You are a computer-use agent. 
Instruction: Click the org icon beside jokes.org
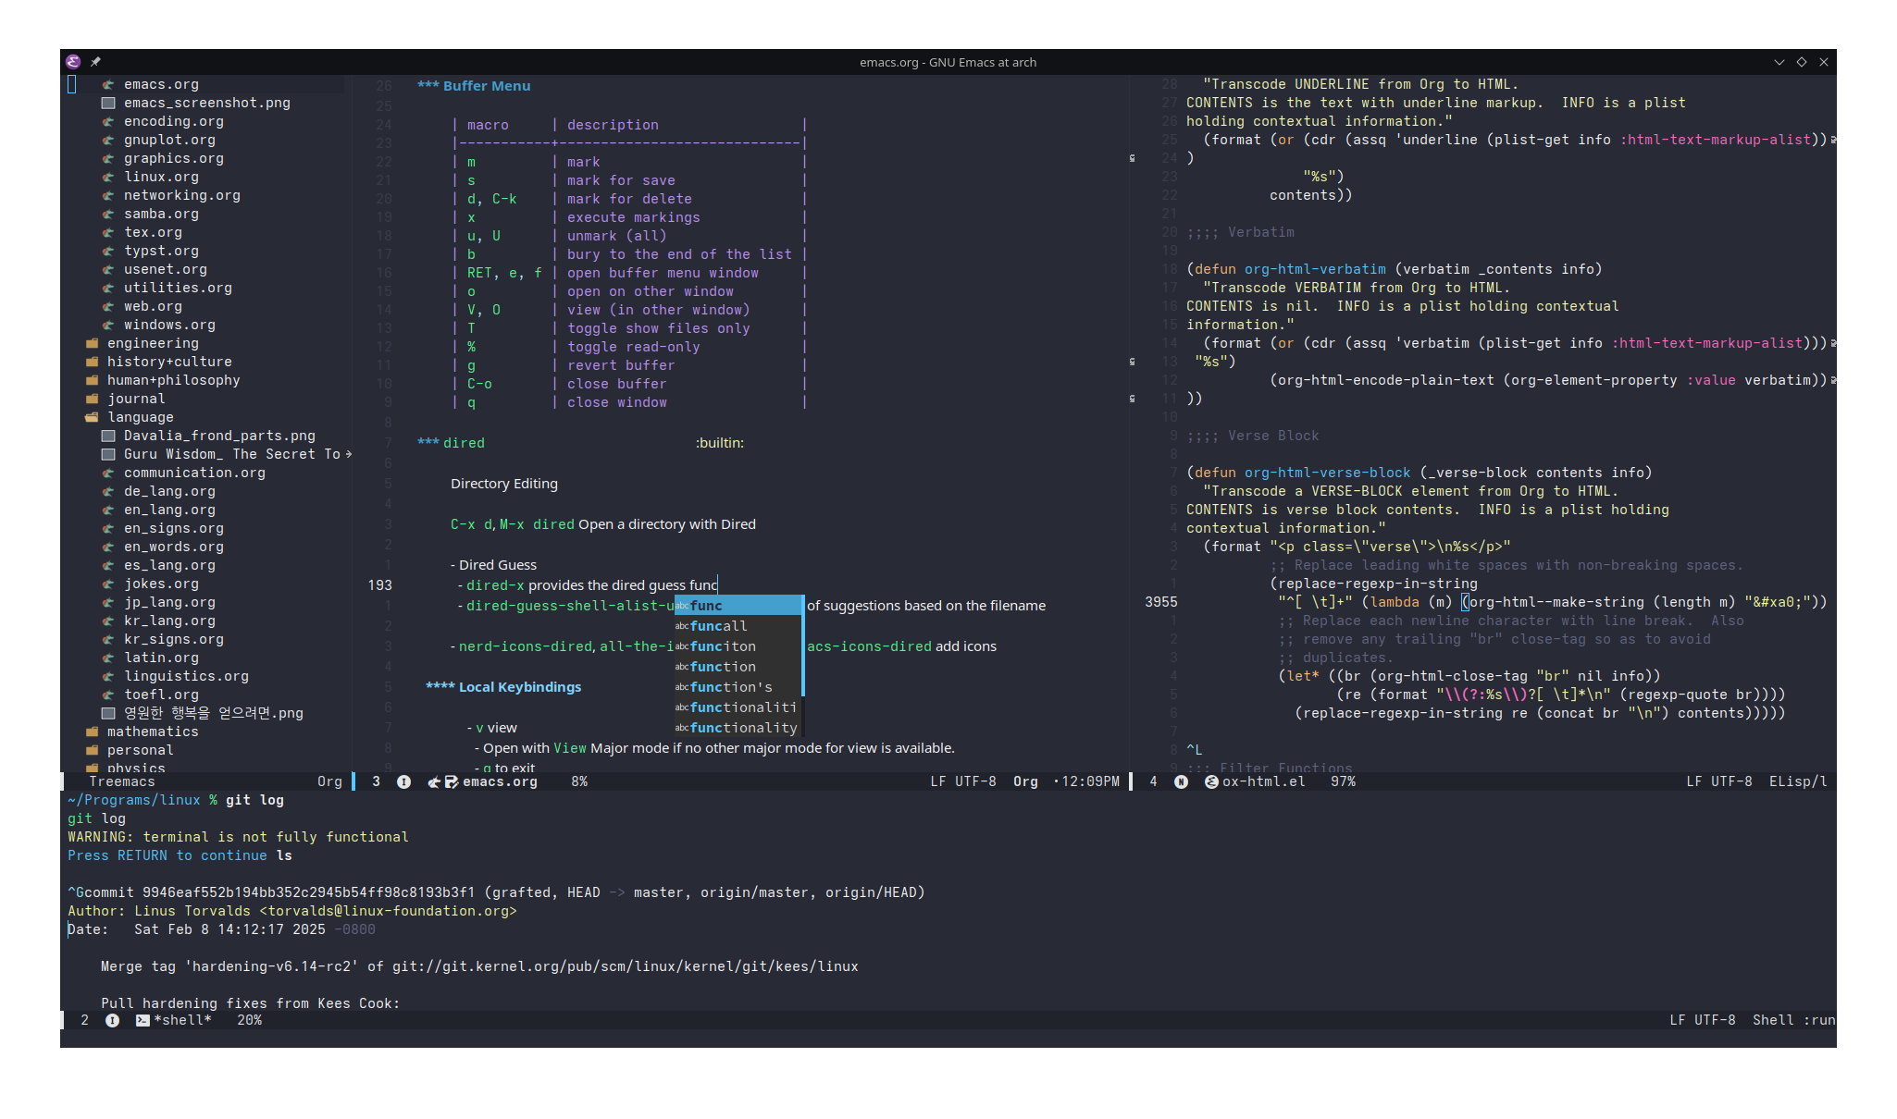pos(108,584)
